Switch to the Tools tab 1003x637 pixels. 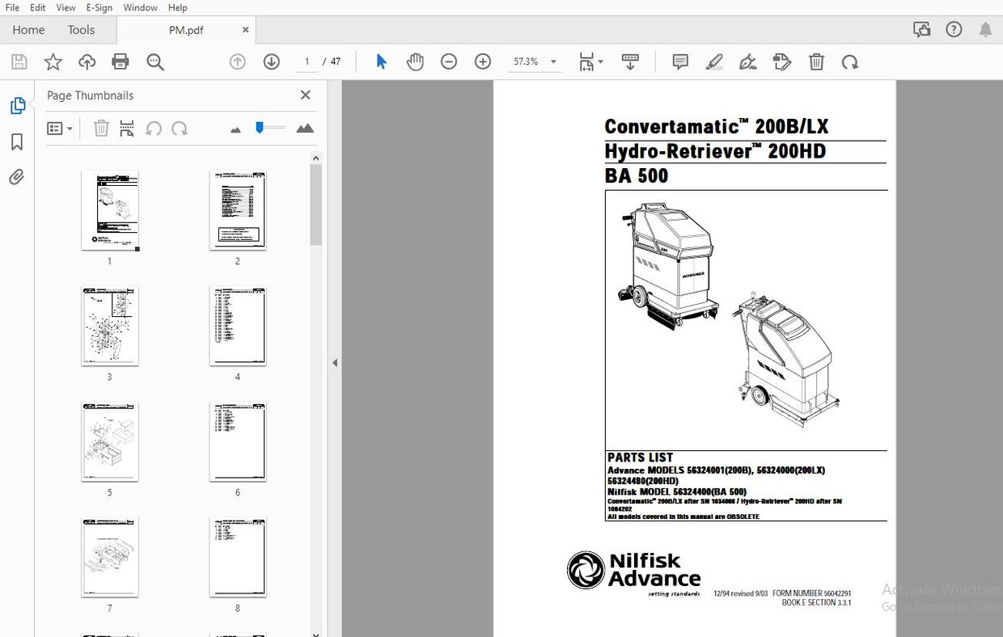tap(80, 29)
